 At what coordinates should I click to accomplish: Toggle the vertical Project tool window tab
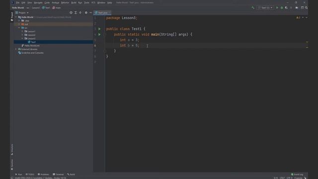[12, 16]
